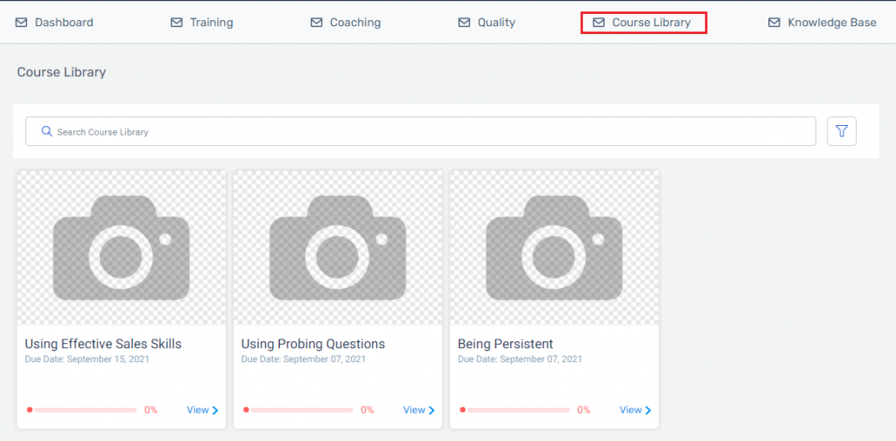896x441 pixels.
Task: Open the Using Effective Sales Skills course title
Action: click(x=103, y=344)
